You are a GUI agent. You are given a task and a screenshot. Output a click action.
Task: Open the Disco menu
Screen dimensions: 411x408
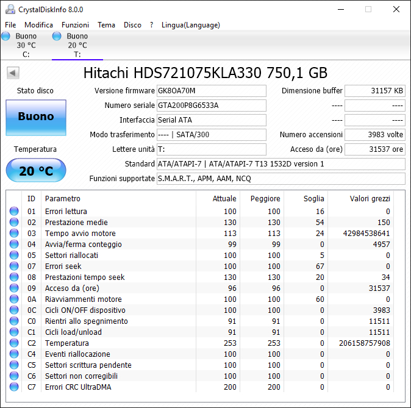click(x=132, y=25)
